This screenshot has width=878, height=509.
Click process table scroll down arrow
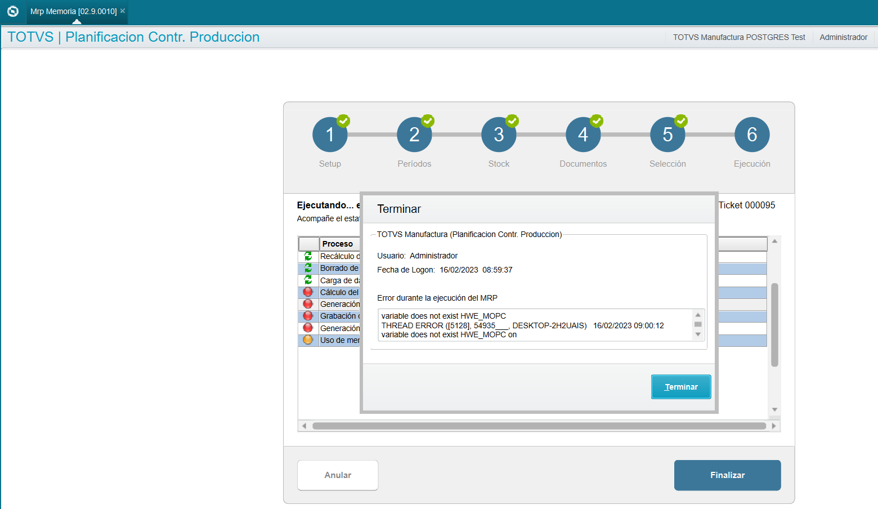pyautogui.click(x=774, y=410)
